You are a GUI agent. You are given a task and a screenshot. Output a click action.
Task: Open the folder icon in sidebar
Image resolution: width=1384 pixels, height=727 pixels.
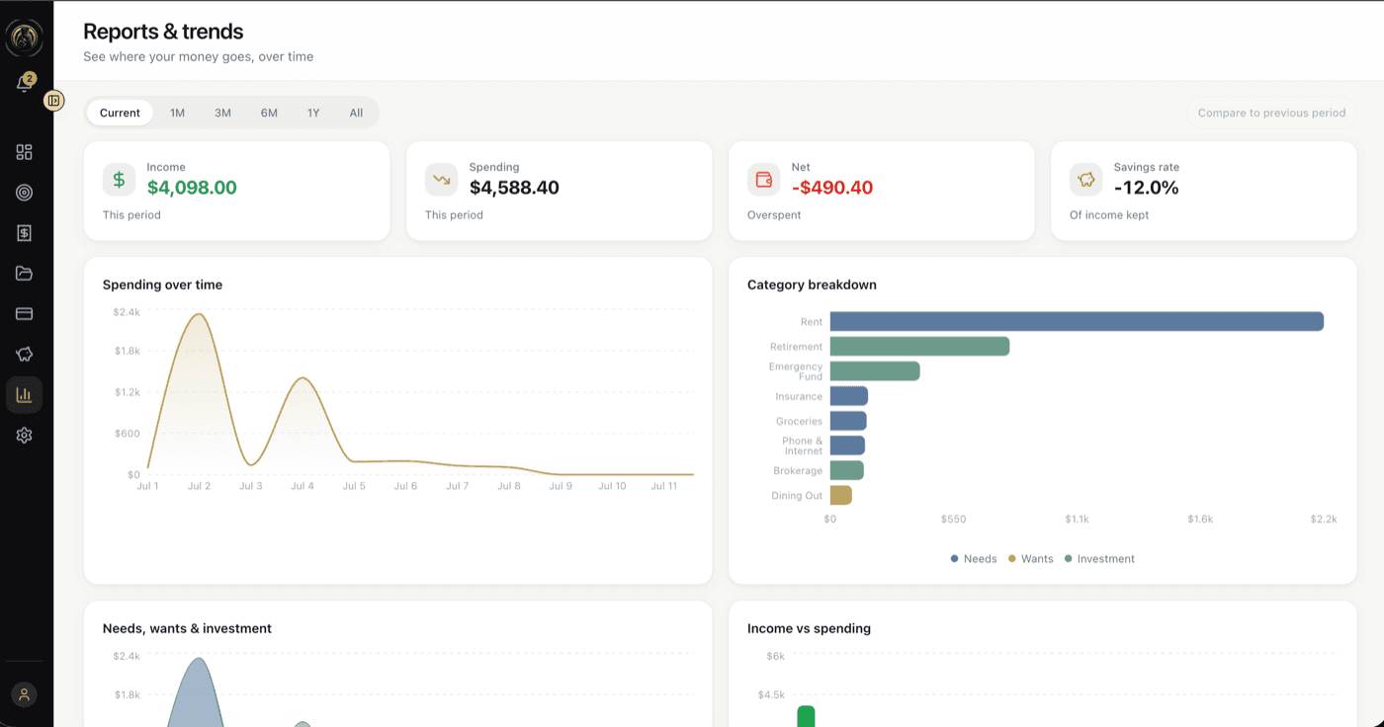[x=25, y=274]
